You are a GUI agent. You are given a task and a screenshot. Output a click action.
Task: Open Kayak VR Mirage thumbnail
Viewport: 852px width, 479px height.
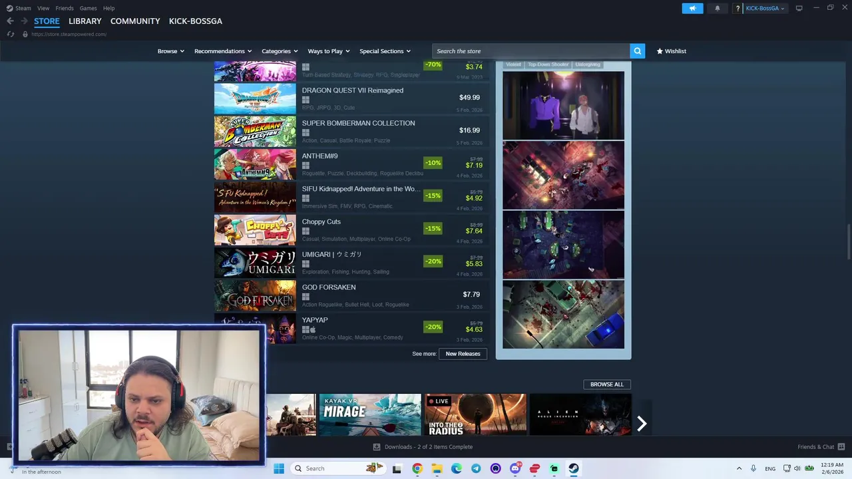tap(370, 414)
